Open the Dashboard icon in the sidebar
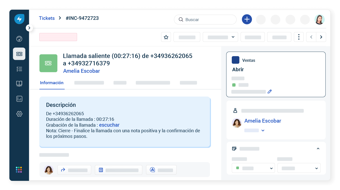 [x=19, y=39]
